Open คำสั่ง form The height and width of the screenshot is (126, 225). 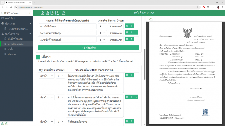click(16, 49)
